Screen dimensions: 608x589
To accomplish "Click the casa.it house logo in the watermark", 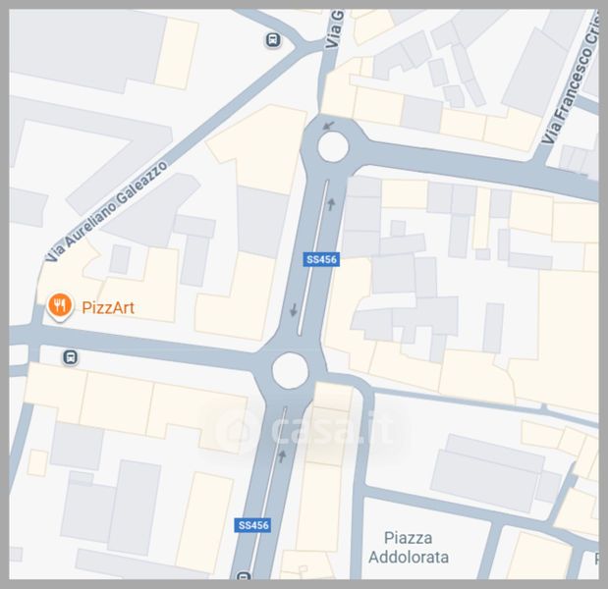I will tap(239, 429).
